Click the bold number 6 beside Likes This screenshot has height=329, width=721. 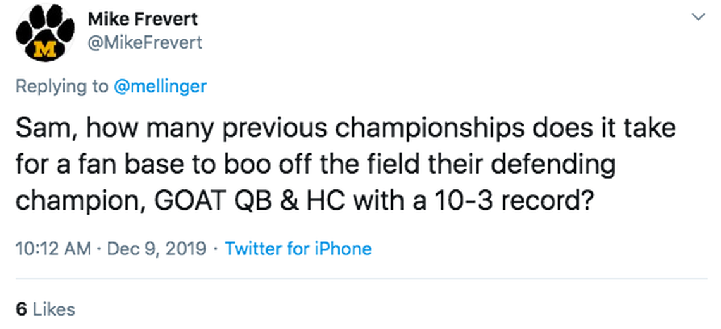click(21, 309)
